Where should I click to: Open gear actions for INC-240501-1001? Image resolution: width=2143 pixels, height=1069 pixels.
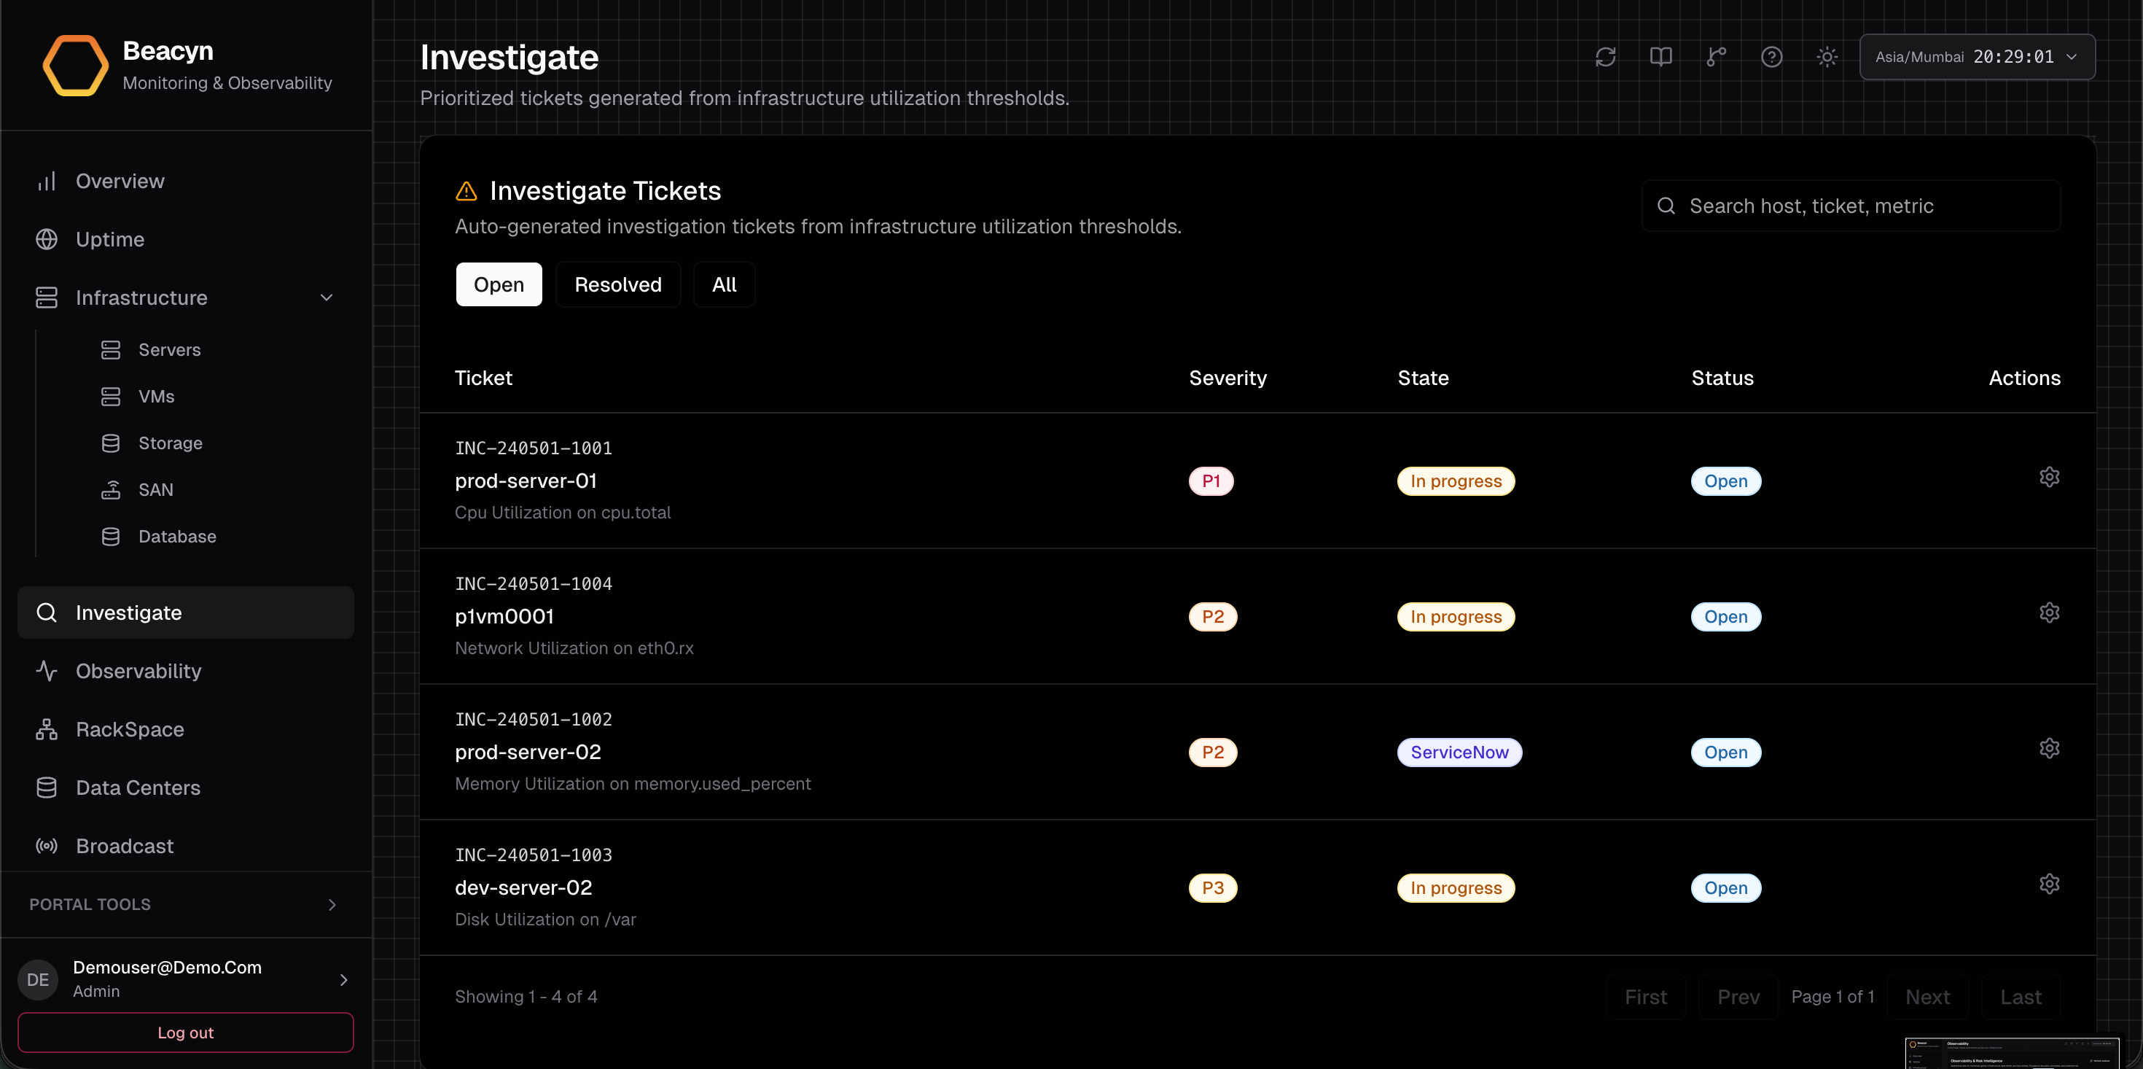2049,477
